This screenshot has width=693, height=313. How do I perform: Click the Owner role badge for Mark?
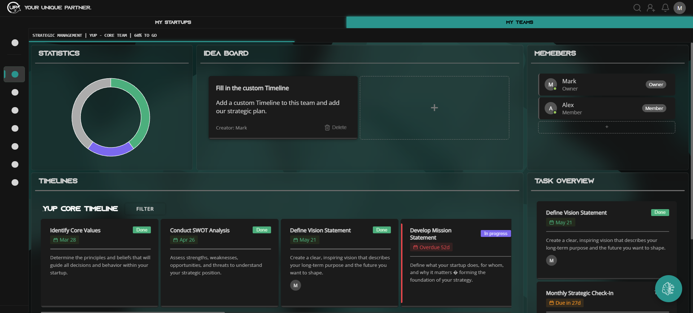(656, 84)
